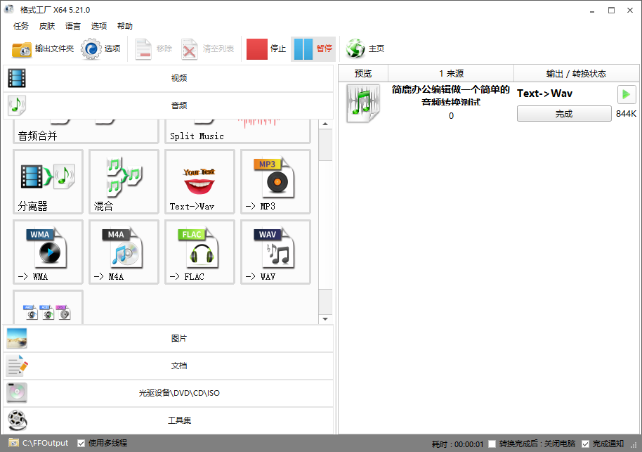Select the 分离器 separator tool

48,181
